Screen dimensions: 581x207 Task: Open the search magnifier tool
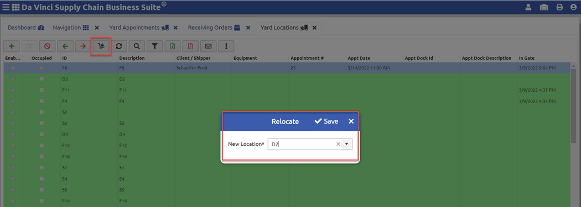(x=137, y=46)
